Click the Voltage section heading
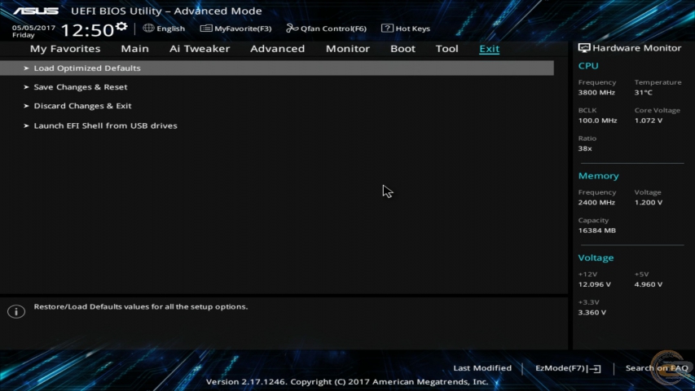Screen dimensions: 695x391 pos(596,257)
